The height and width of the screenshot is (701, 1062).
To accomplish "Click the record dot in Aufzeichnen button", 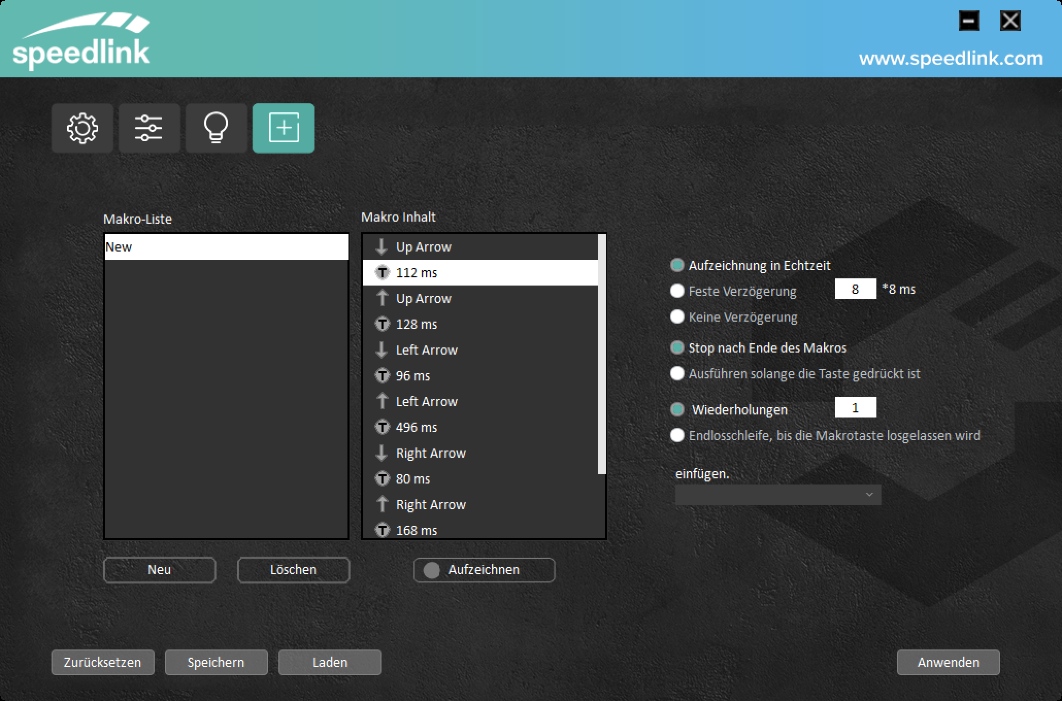I will coord(432,570).
